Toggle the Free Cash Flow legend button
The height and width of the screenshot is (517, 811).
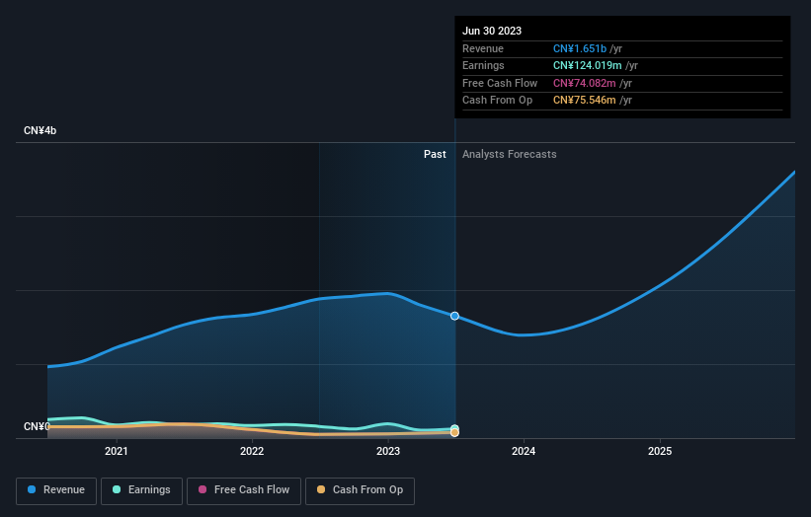pos(244,490)
